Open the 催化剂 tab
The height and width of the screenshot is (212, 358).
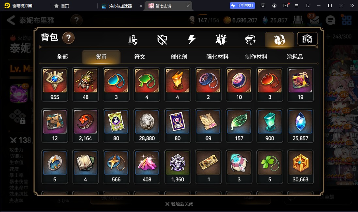point(179,57)
